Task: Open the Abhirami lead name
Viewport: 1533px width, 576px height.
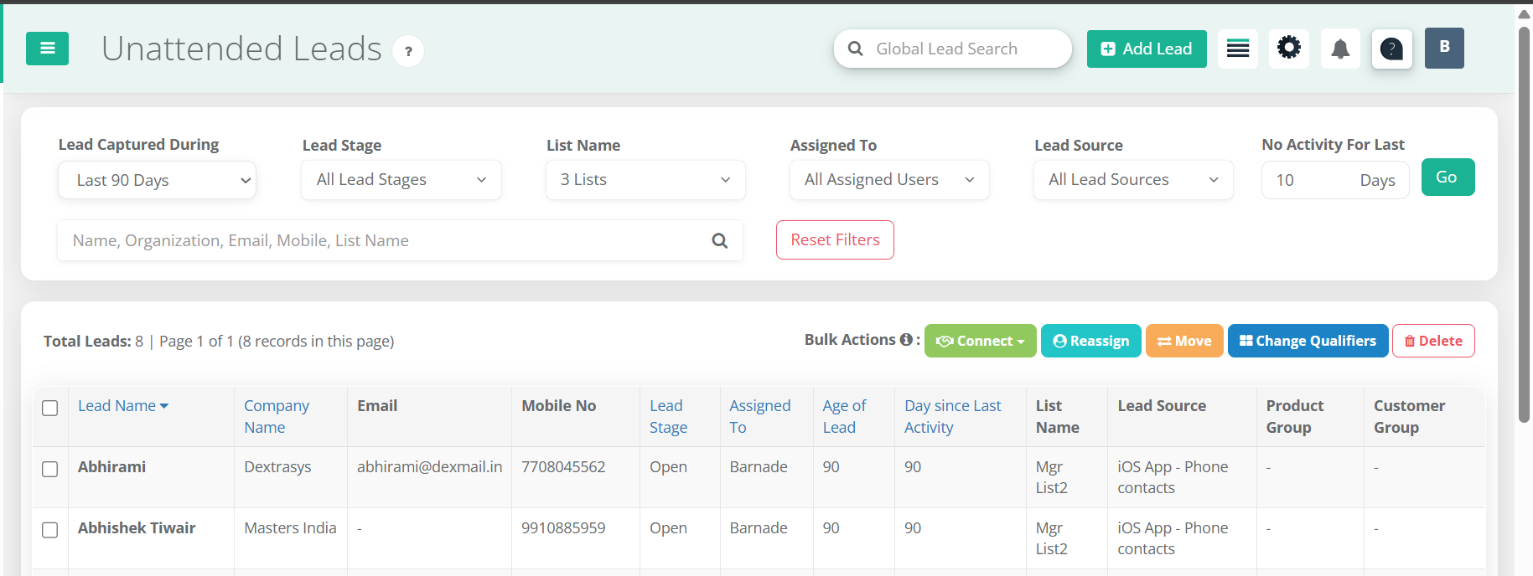Action: (x=111, y=466)
